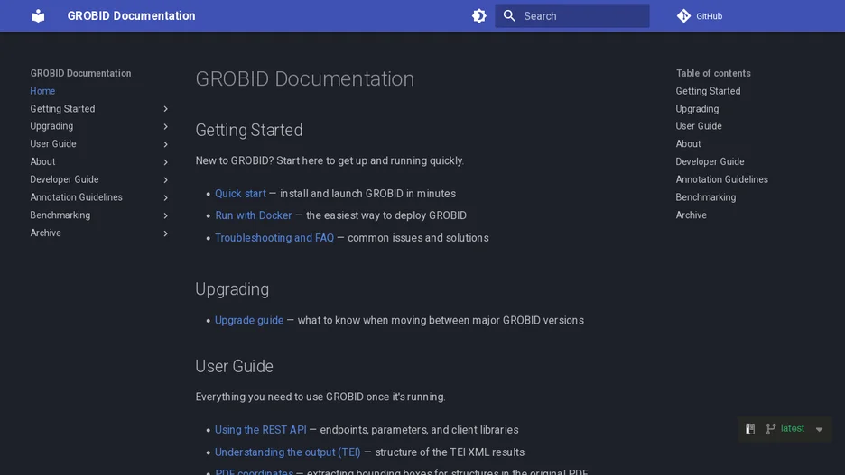Open Upgrading in left sidebar

coord(51,126)
